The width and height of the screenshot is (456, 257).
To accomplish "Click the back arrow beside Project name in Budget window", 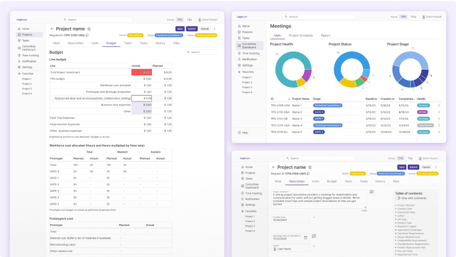I will pyautogui.click(x=50, y=29).
